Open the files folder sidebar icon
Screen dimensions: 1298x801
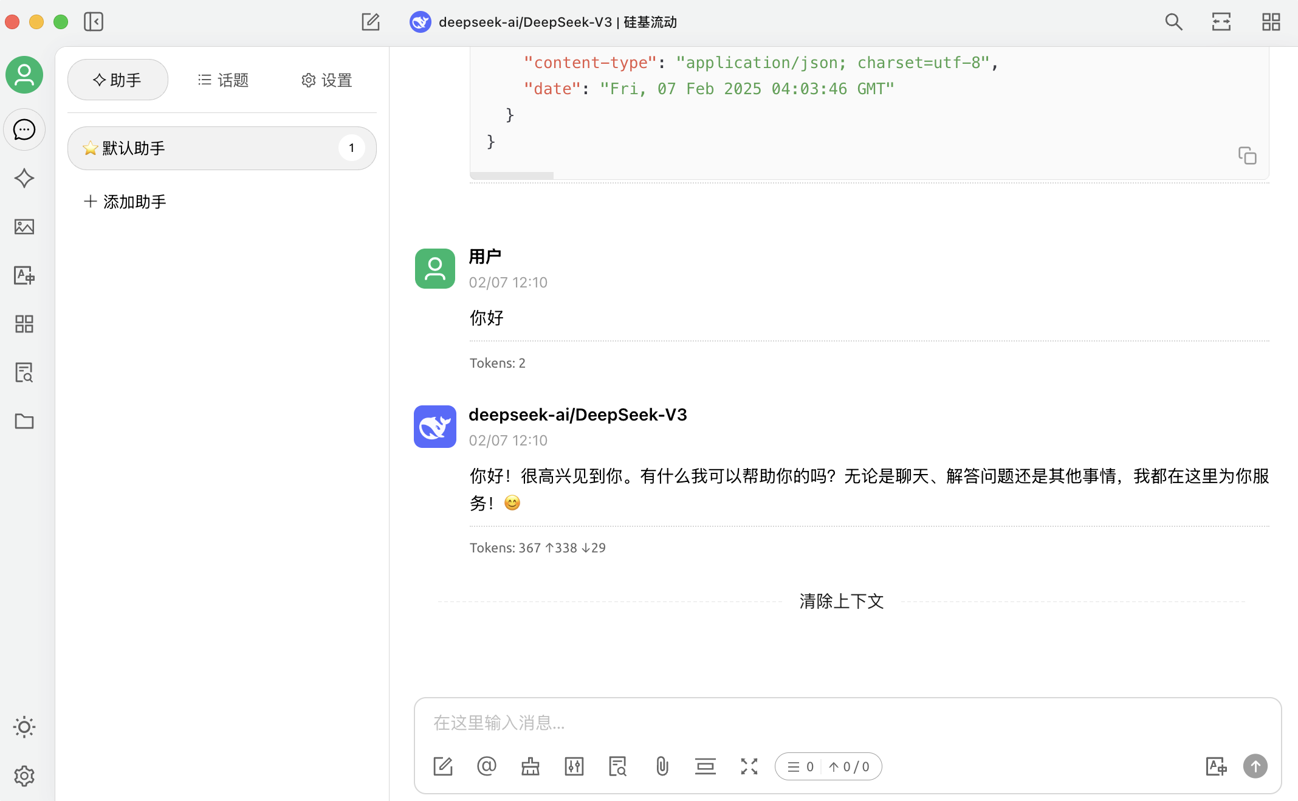pyautogui.click(x=24, y=421)
